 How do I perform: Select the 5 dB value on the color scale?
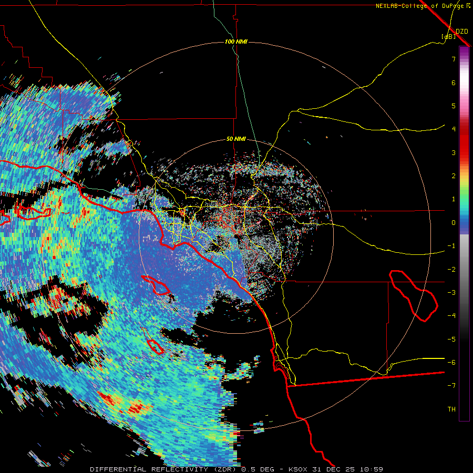tap(454, 106)
